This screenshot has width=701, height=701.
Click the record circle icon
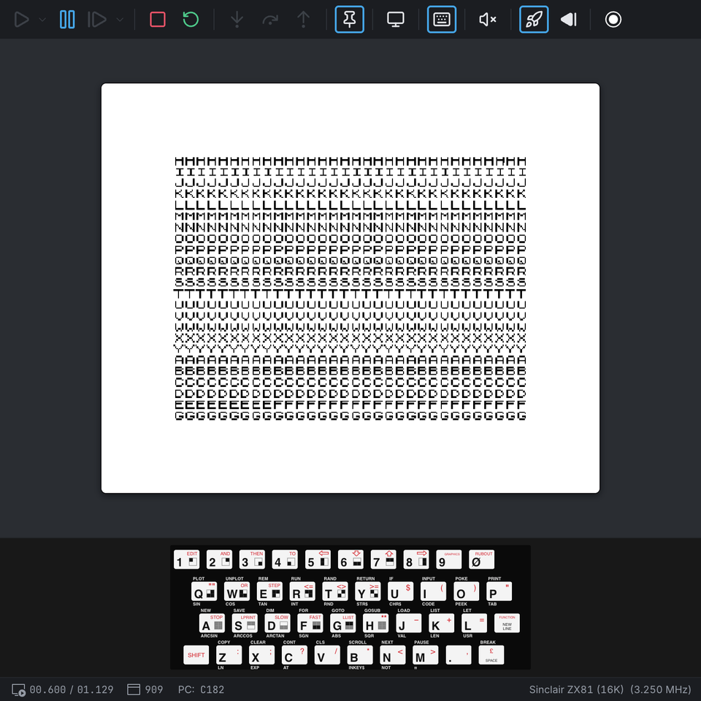613,20
